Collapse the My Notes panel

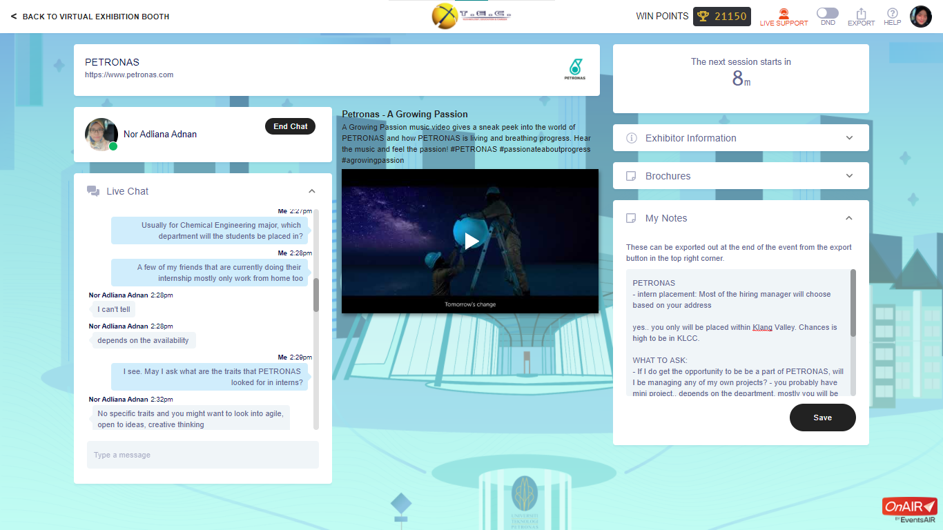(849, 218)
